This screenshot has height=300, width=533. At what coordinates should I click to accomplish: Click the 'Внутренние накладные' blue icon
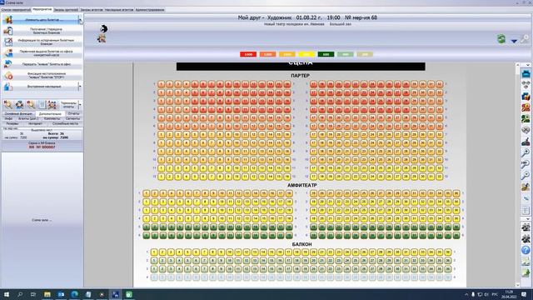click(x=8, y=87)
